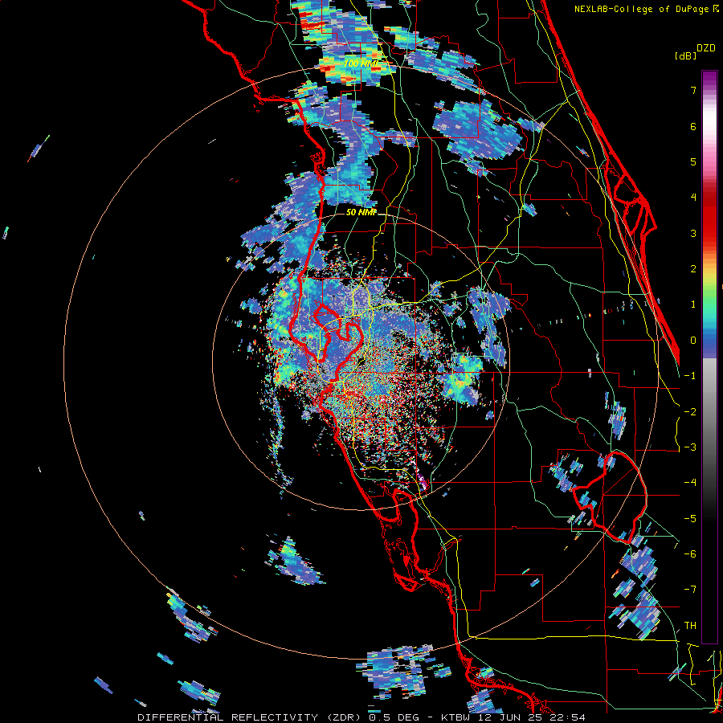Select the "-3" tick label on color scale
This screenshot has width=723, height=723.
point(690,447)
